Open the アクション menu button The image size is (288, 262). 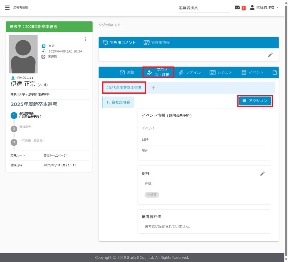click(x=255, y=101)
